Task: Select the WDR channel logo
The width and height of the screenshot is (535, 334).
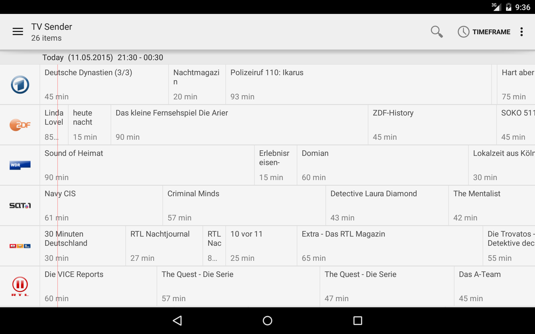Action: (x=20, y=165)
